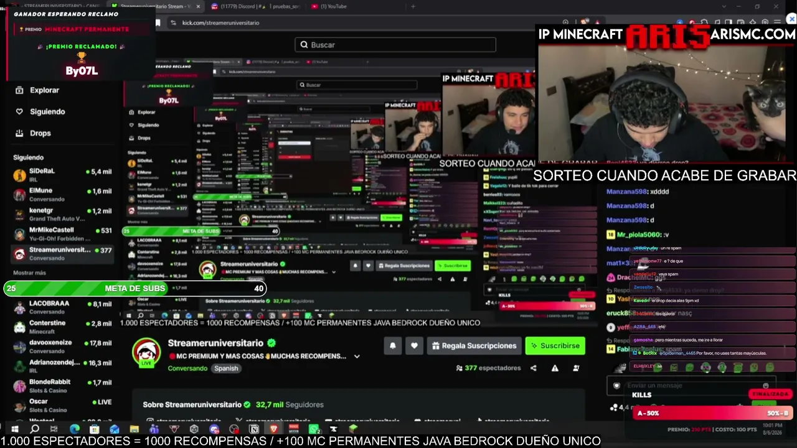Expand the list with Mostrar más
This screenshot has width=797, height=448.
[x=29, y=273]
